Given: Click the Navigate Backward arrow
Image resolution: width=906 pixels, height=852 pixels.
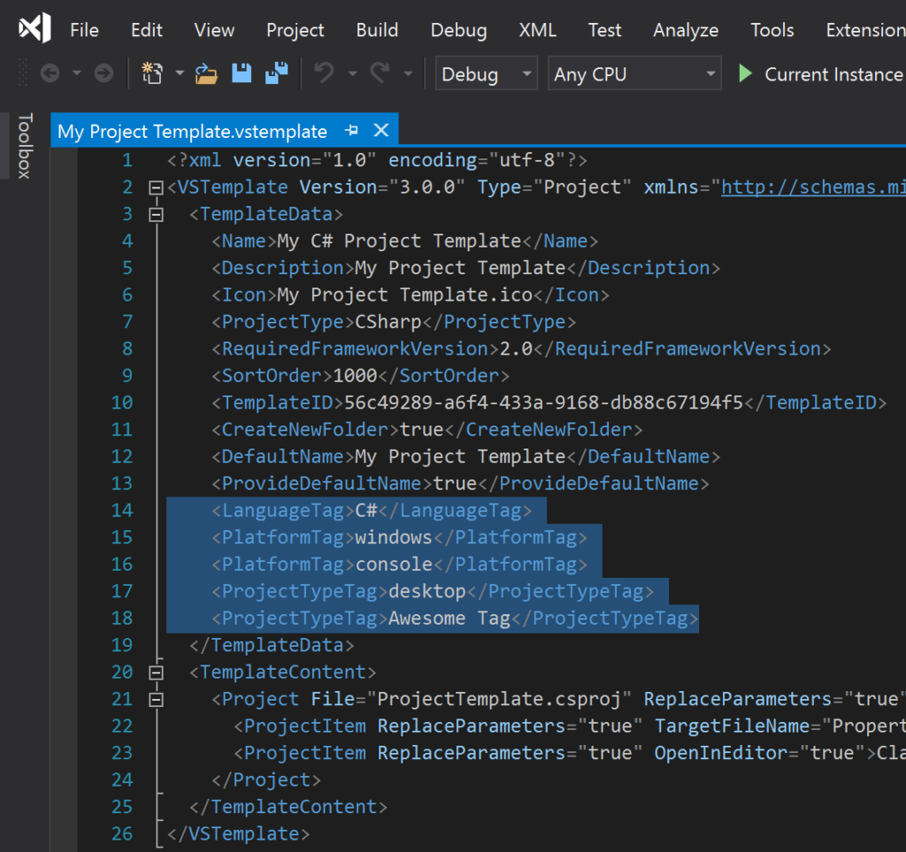Looking at the screenshot, I should pyautogui.click(x=50, y=73).
